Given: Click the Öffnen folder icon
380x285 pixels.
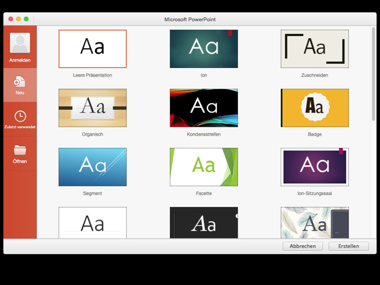Looking at the screenshot, I should tap(20, 150).
